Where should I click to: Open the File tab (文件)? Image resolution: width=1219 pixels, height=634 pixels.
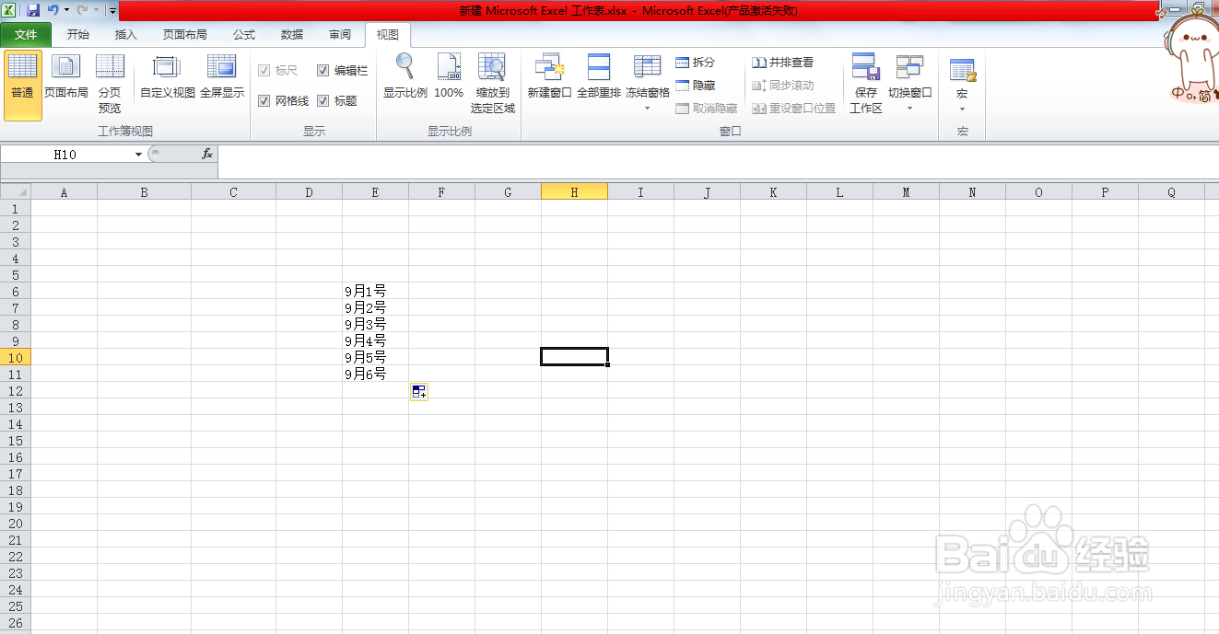click(26, 35)
